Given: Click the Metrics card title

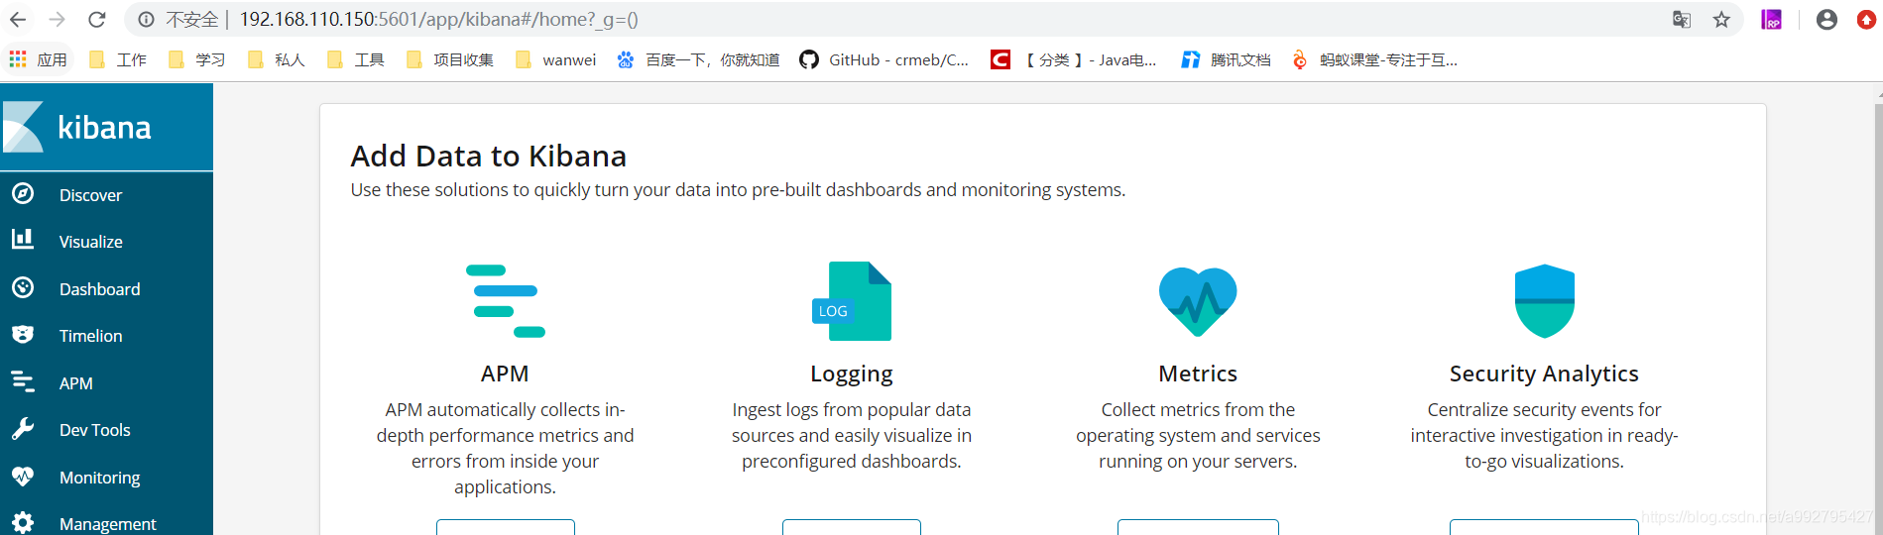Looking at the screenshot, I should coord(1198,374).
